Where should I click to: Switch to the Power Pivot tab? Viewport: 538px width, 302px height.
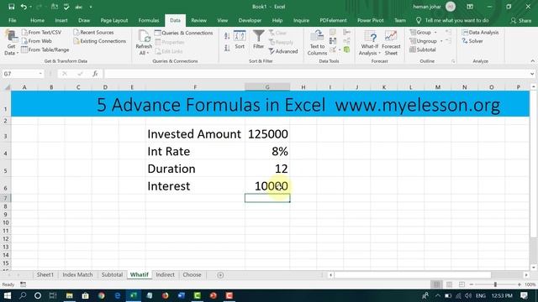(370, 20)
